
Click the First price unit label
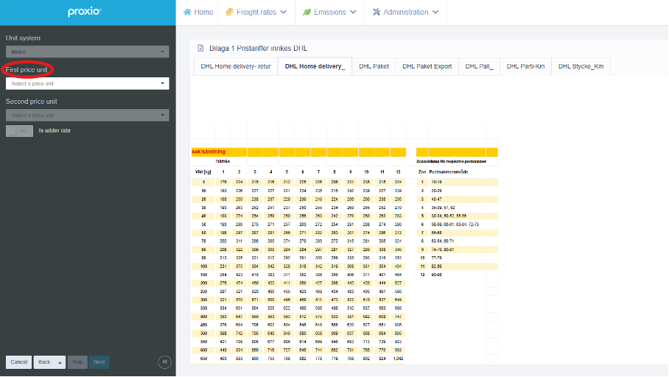tap(27, 69)
